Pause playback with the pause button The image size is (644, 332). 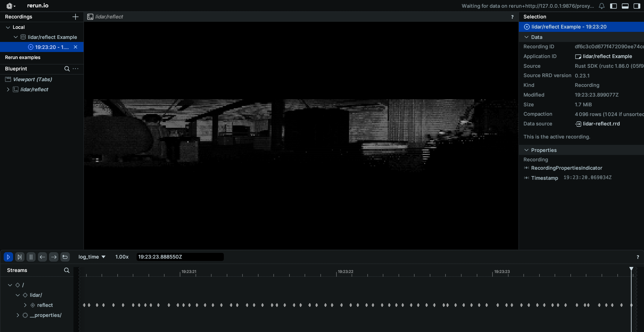point(31,257)
